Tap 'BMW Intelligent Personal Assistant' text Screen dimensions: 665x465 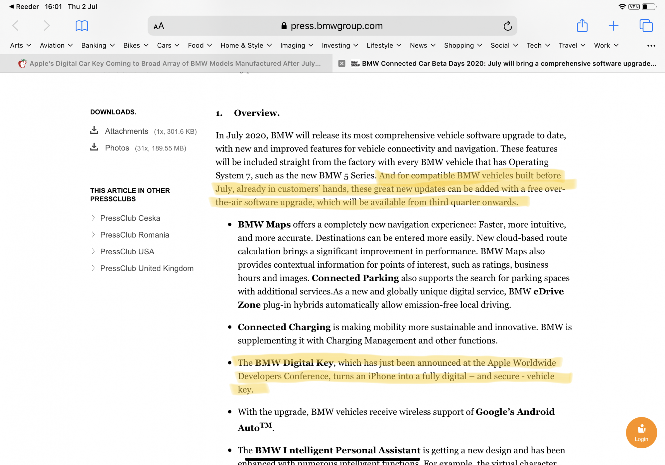click(x=337, y=450)
